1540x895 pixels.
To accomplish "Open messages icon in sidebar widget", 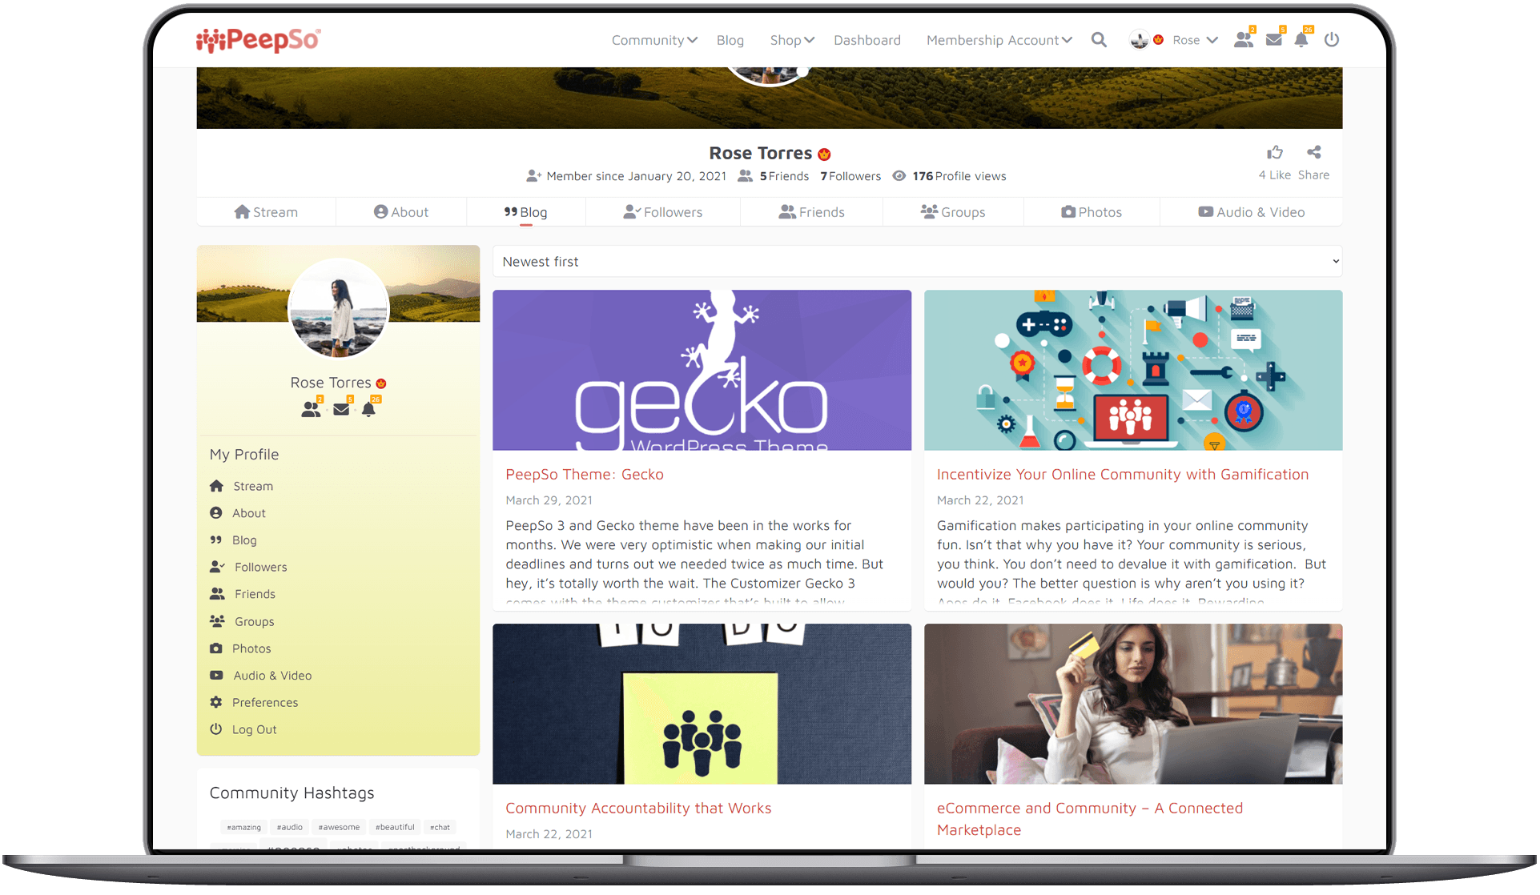I will pyautogui.click(x=341, y=409).
